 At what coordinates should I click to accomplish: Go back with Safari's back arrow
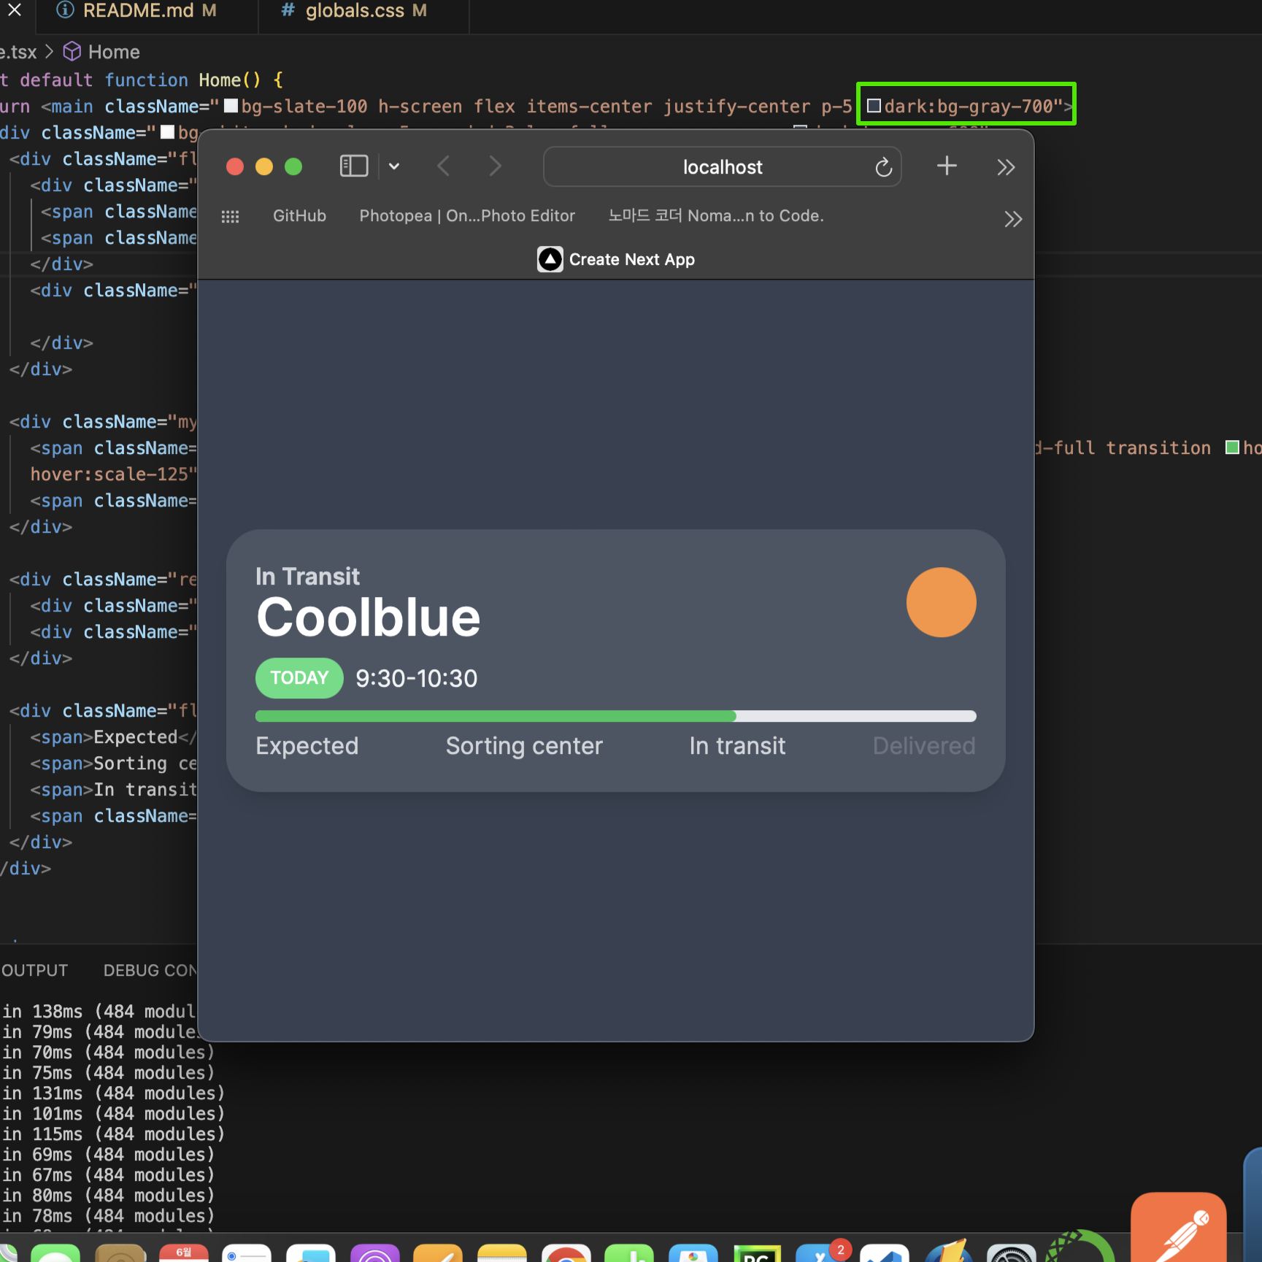pos(443,166)
